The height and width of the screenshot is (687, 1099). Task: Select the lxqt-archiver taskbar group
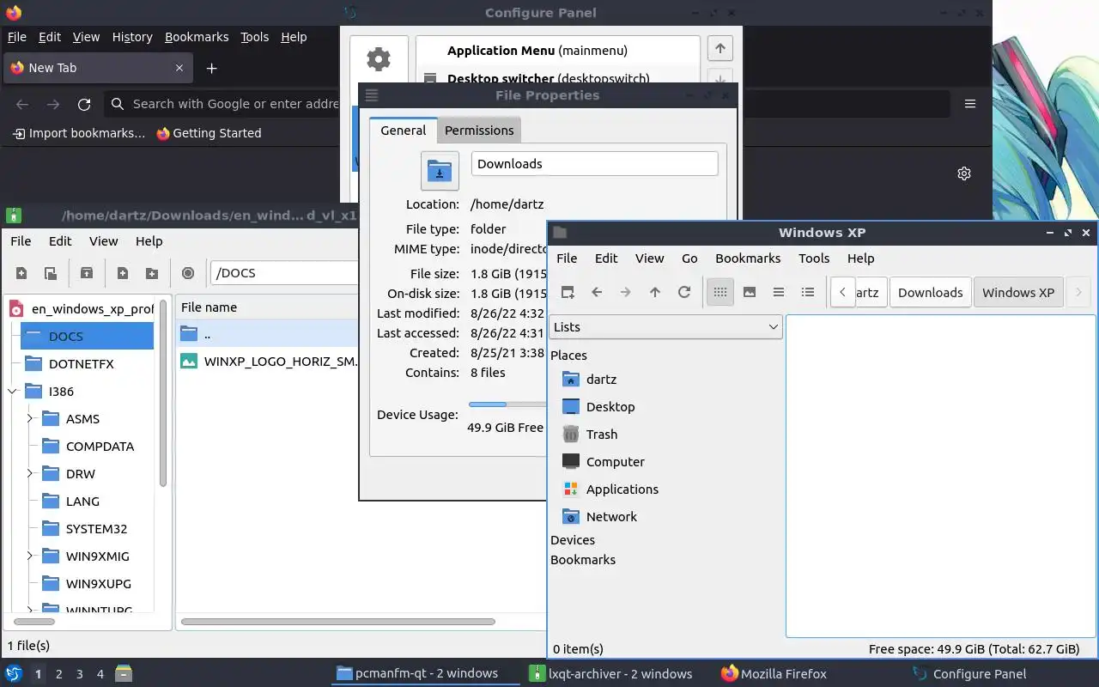tap(610, 674)
